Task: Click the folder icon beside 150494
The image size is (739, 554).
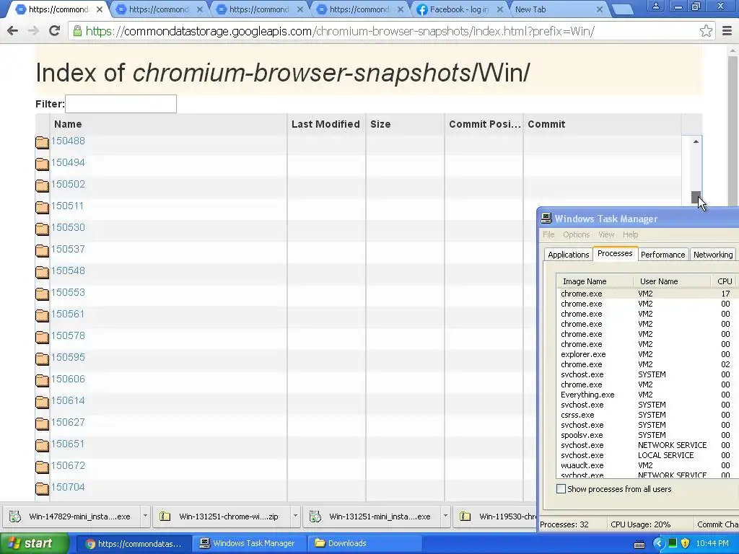Action: (42, 164)
